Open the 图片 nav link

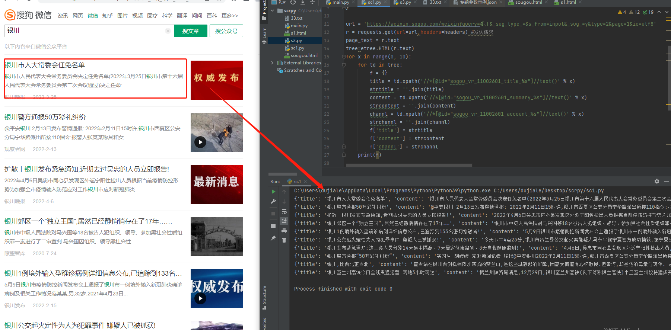click(x=123, y=16)
